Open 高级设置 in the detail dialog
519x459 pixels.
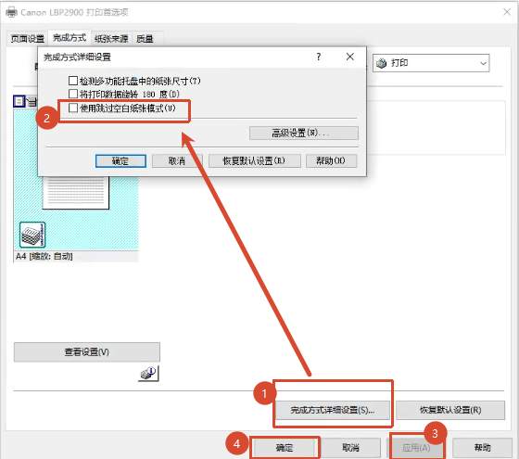tap(304, 134)
